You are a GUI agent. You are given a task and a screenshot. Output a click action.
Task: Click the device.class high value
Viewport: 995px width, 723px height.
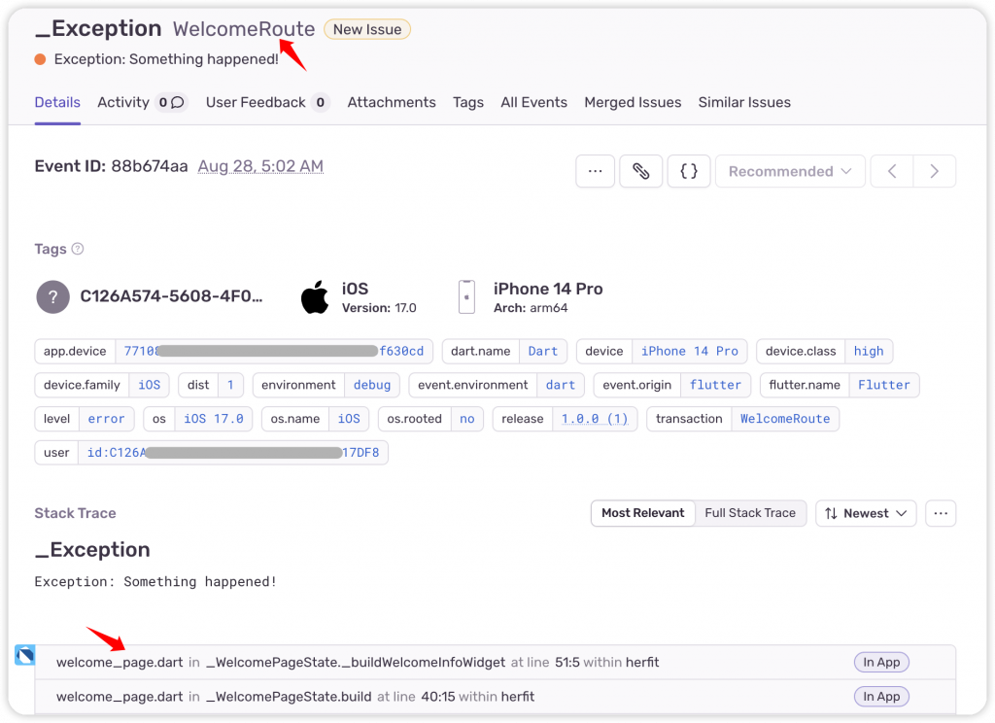[868, 351]
